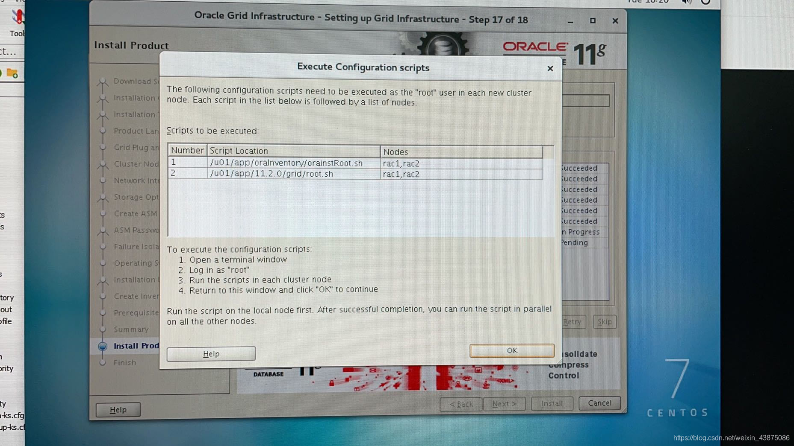Click the installation progress bar
This screenshot has width=794, height=446.
click(x=586, y=101)
